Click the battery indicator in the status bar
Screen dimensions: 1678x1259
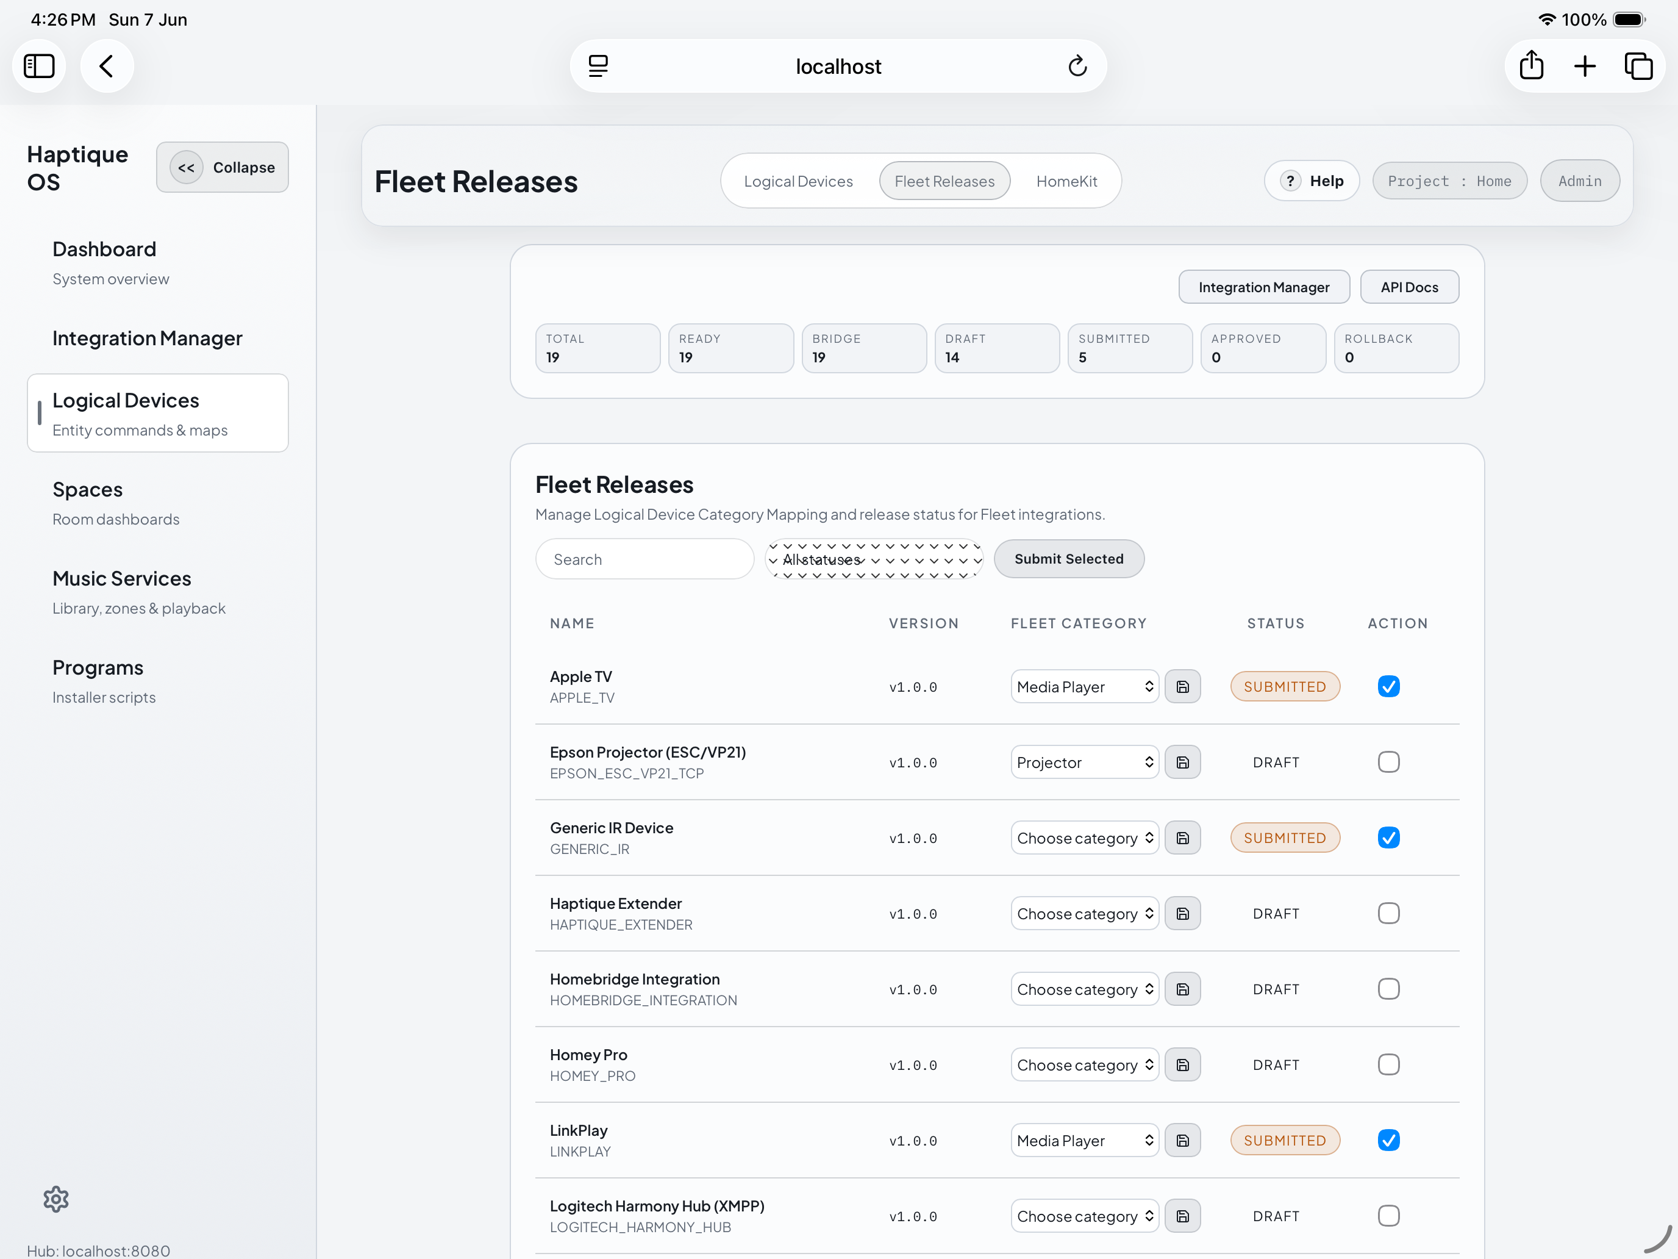coord(1629,20)
